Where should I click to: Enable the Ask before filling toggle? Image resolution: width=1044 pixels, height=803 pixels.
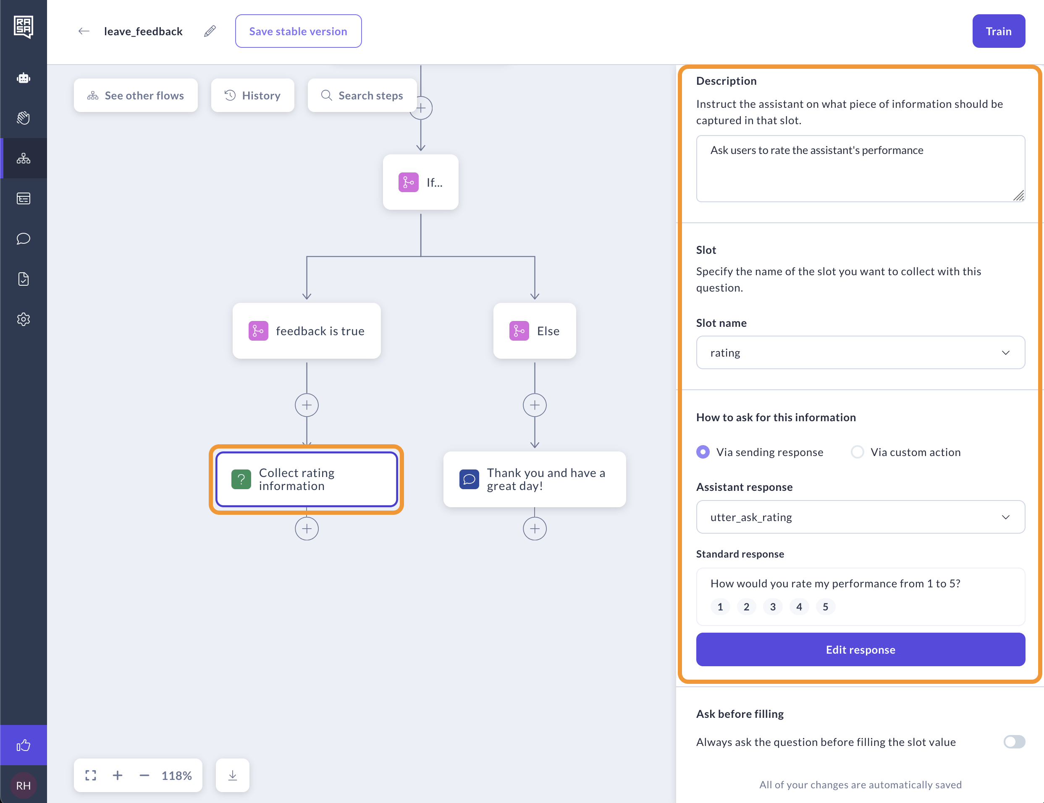point(1014,742)
